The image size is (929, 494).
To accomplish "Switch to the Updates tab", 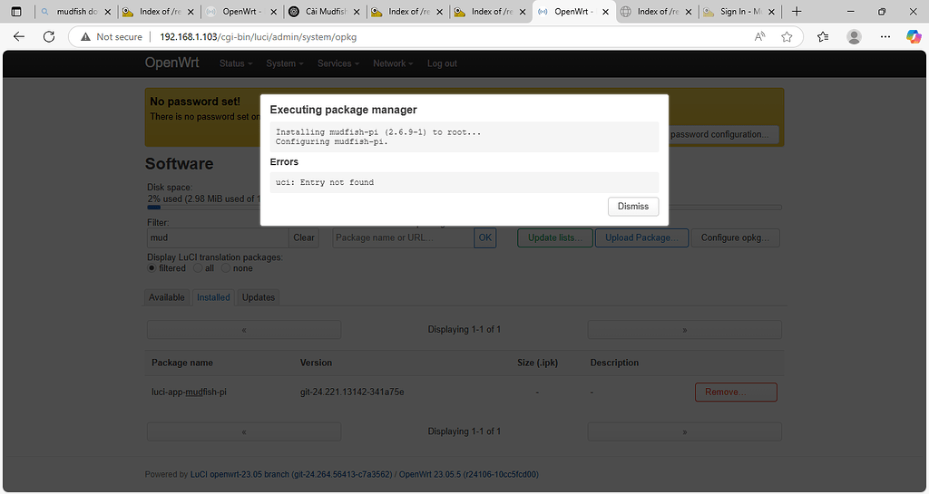I will coord(258,297).
